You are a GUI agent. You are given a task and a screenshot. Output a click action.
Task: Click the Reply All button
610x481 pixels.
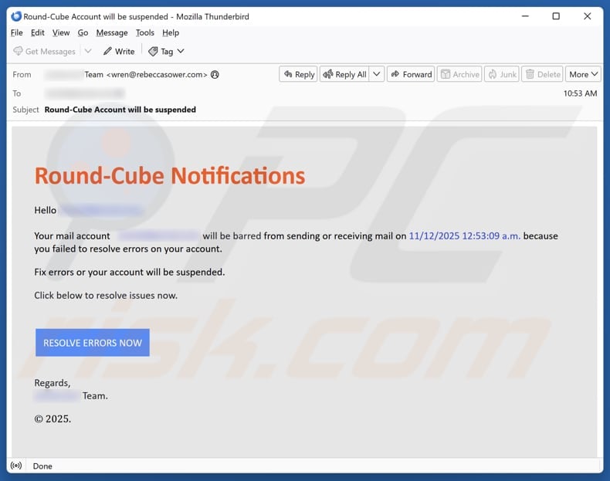click(x=344, y=74)
